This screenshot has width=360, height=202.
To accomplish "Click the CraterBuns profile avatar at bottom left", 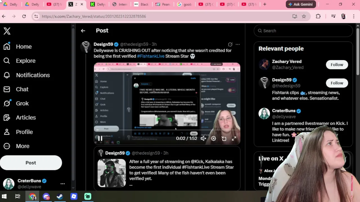I will [9, 184].
